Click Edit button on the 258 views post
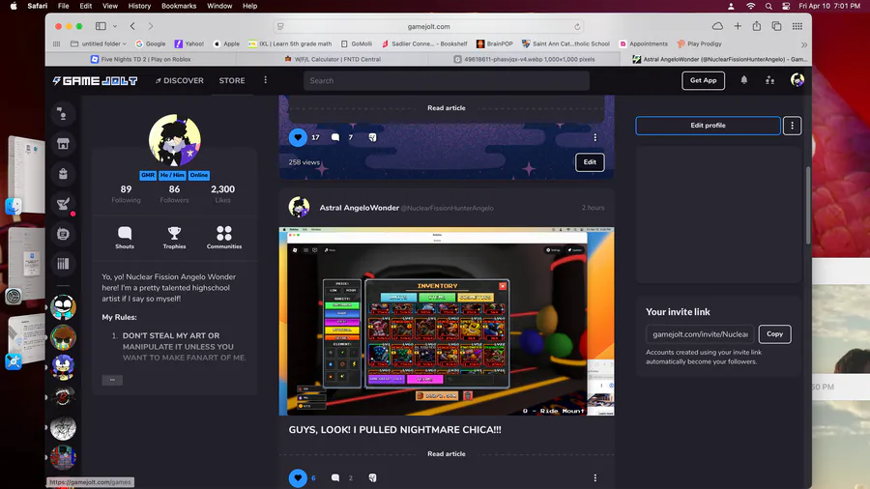Image resolution: width=870 pixels, height=489 pixels. (x=590, y=162)
